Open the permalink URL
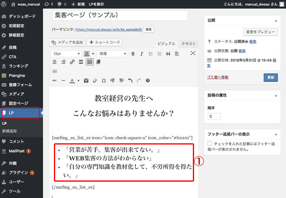The width and height of the screenshot is (286, 198). pyautogui.click(x=109, y=30)
